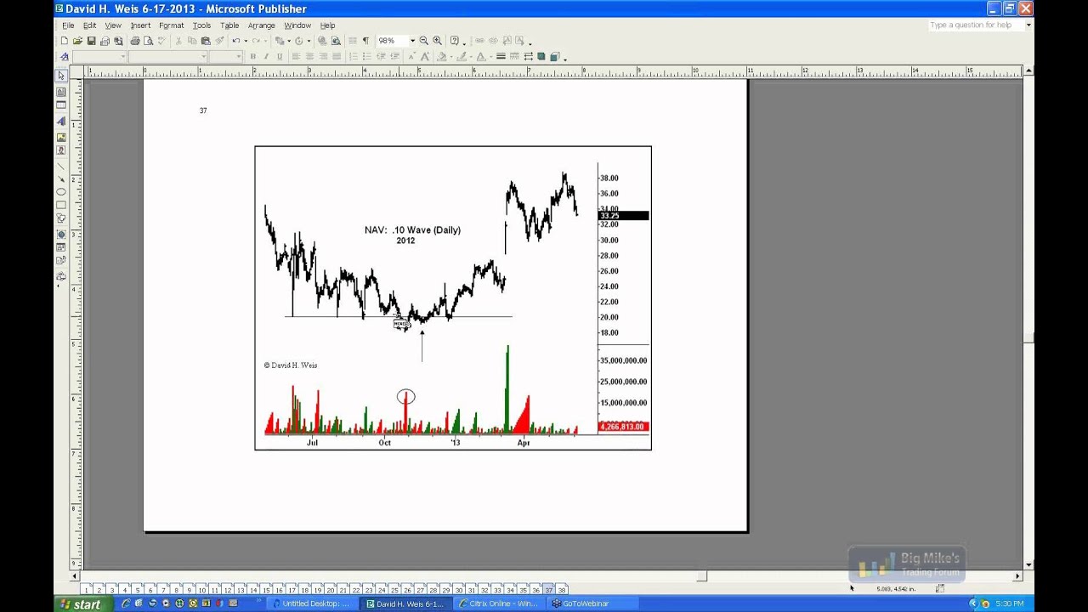Expand the Font Color dropdown arrow
Screen dimensions: 1088x612
click(490, 57)
